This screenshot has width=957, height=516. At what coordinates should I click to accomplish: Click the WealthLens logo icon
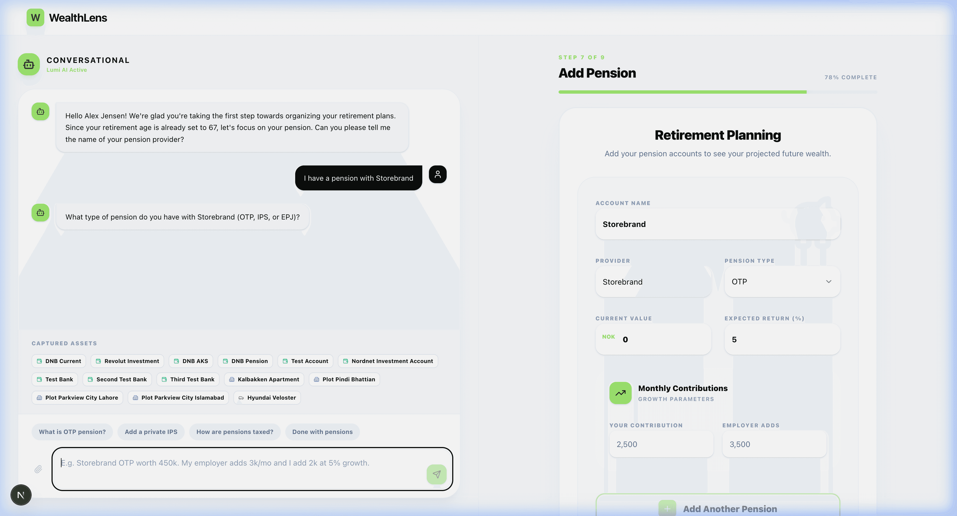[35, 17]
